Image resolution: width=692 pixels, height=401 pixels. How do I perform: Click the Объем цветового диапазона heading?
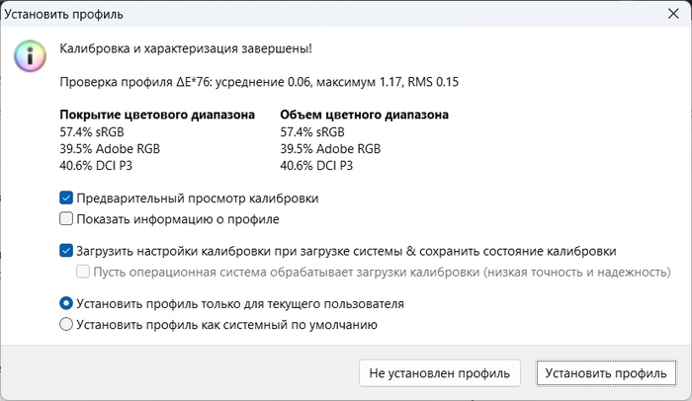364,115
